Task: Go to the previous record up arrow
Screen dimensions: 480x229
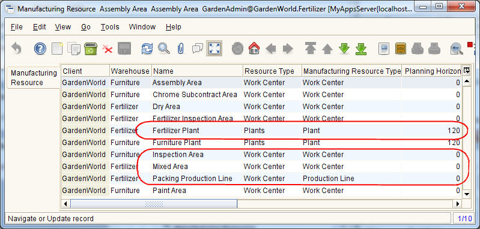Action: (327, 49)
